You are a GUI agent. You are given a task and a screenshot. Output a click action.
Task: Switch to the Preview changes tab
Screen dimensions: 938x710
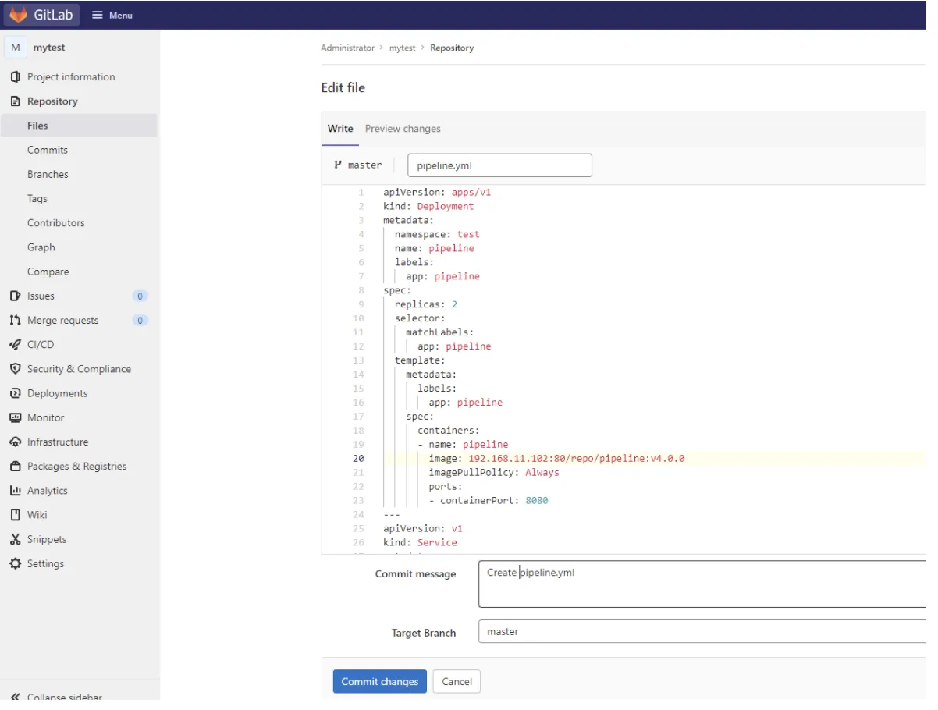coord(403,129)
